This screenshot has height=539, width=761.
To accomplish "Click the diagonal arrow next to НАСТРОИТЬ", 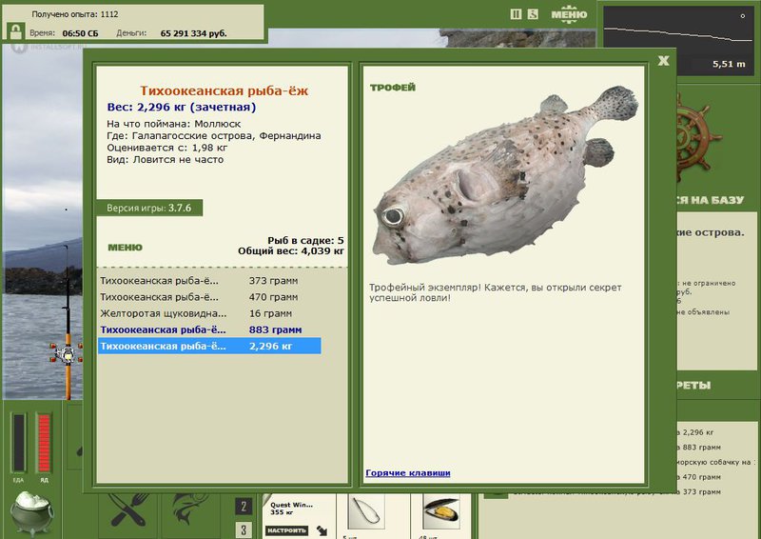I will [322, 530].
